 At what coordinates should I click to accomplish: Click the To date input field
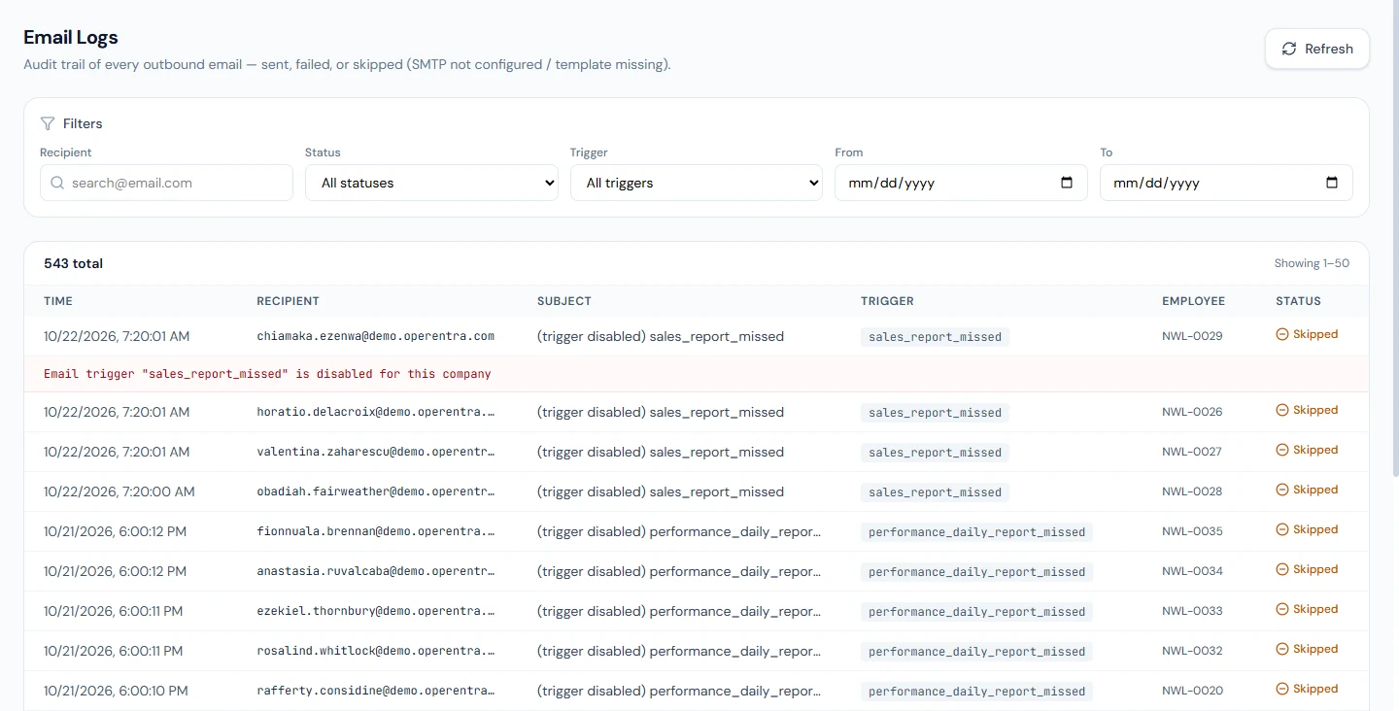[x=1226, y=183]
